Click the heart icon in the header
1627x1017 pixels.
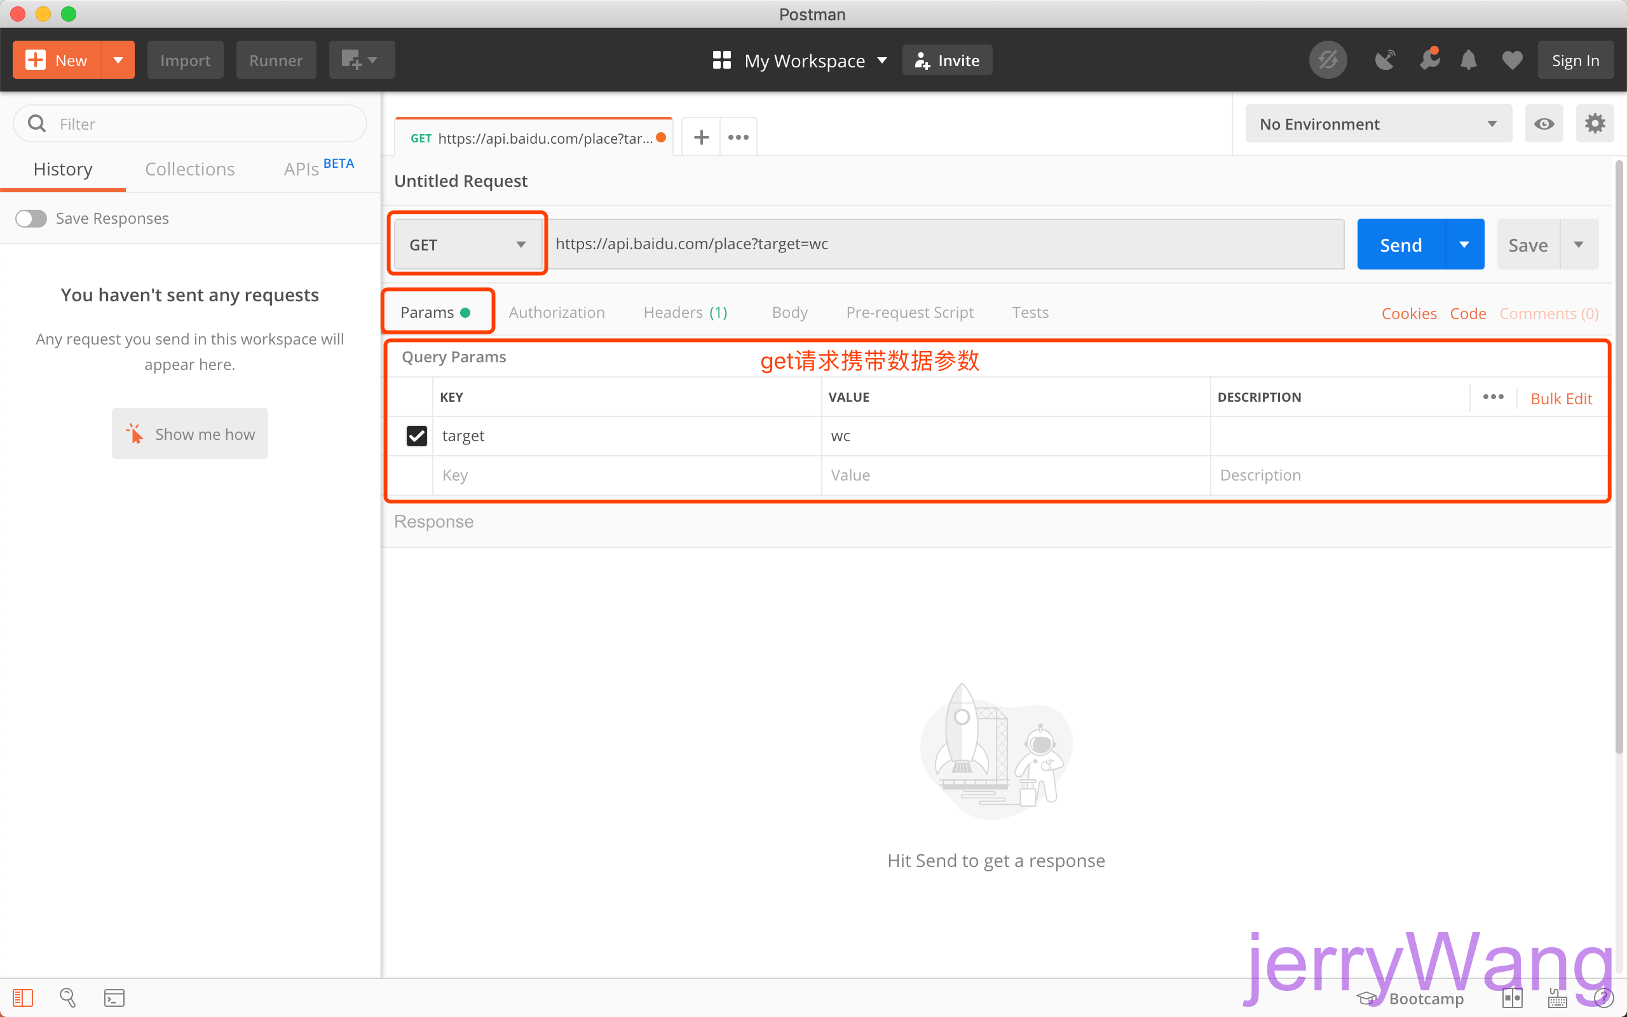click(1512, 60)
